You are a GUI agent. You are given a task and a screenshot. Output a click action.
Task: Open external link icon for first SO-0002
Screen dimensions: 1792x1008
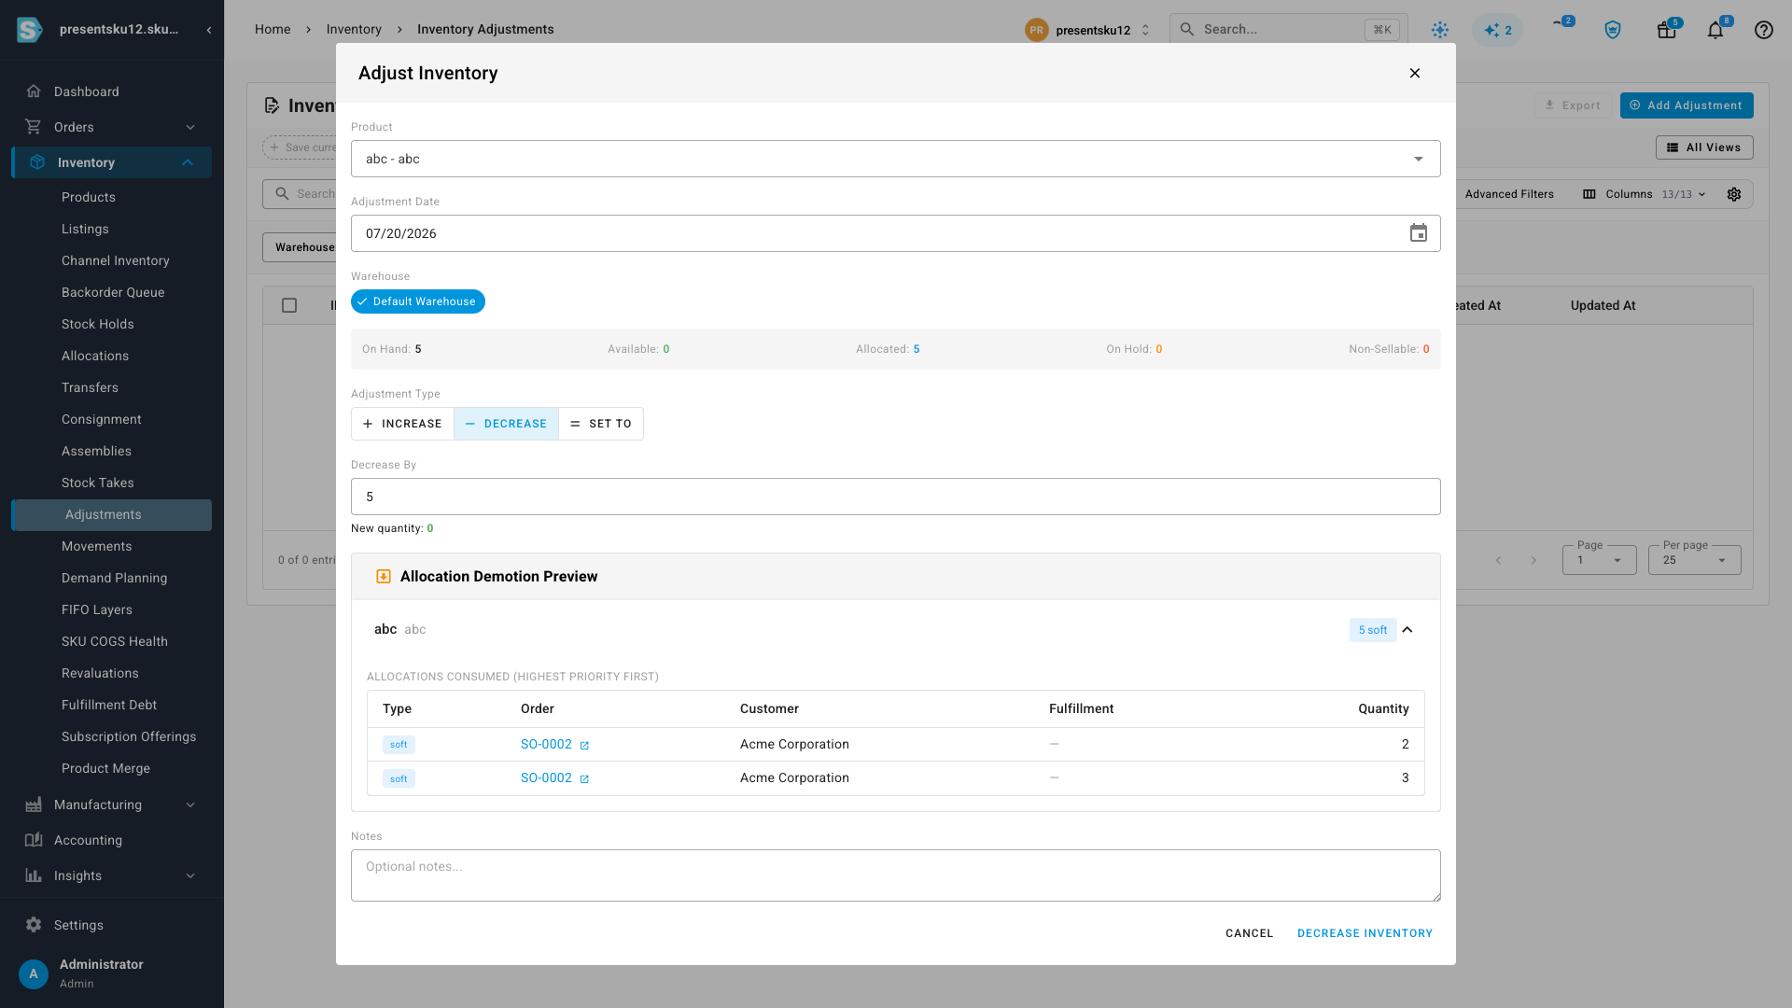[584, 745]
